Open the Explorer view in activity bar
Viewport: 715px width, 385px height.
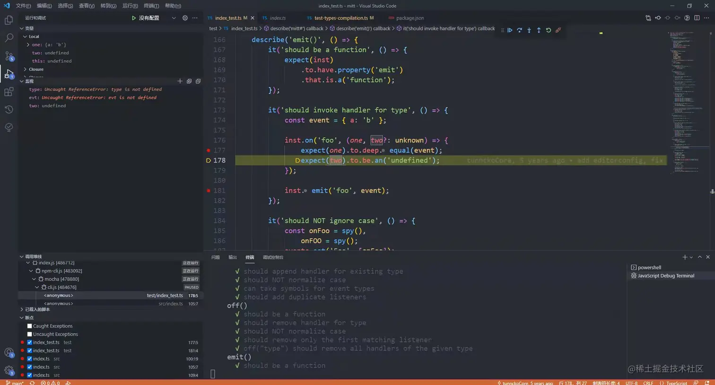(x=9, y=20)
